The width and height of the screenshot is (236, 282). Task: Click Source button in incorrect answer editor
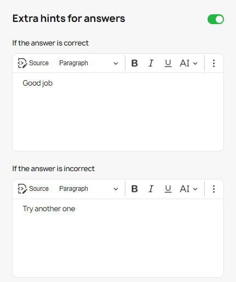(x=33, y=189)
